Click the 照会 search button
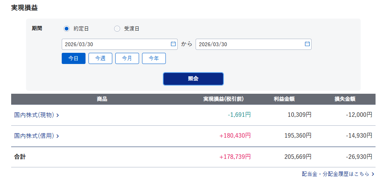This screenshot has width=380, height=183. pos(193,78)
